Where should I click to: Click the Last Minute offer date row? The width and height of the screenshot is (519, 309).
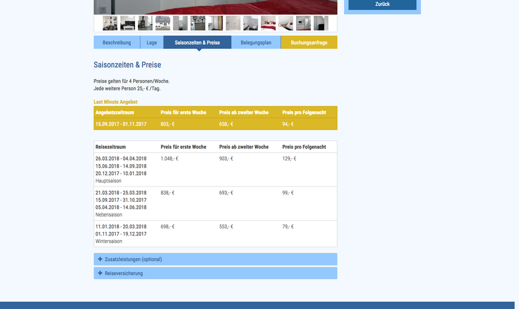point(215,124)
